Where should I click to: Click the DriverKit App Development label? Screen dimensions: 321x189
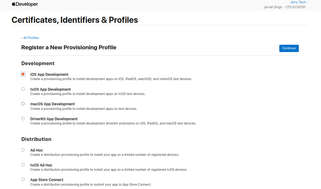[54, 119]
